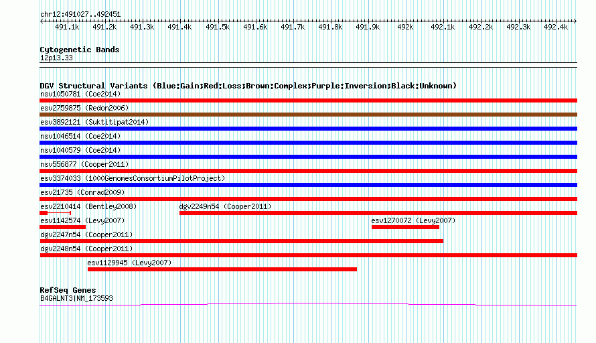Click the 491.8k ruler tick label
The height and width of the screenshot is (343, 596).
[x=330, y=27]
